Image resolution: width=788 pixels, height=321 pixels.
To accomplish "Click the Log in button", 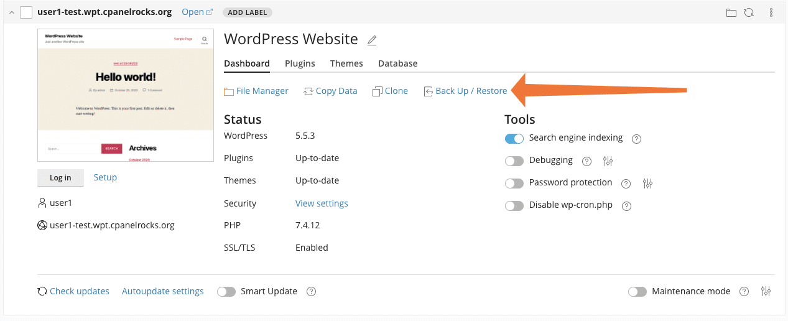I will [x=60, y=177].
